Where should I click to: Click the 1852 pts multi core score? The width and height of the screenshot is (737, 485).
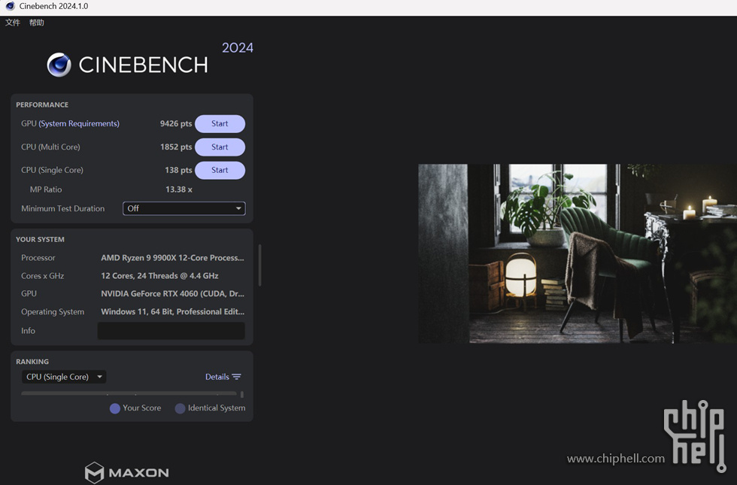[176, 147]
